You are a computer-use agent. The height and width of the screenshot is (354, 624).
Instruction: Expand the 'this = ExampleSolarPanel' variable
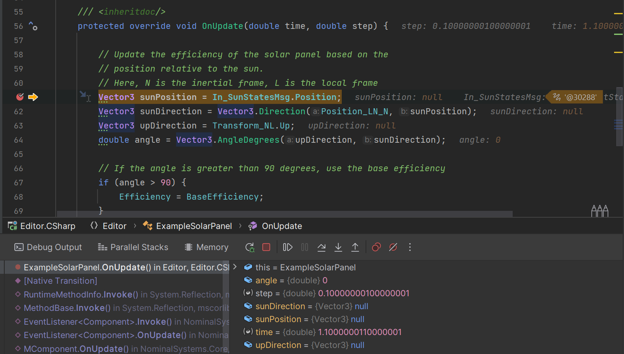pos(235,267)
